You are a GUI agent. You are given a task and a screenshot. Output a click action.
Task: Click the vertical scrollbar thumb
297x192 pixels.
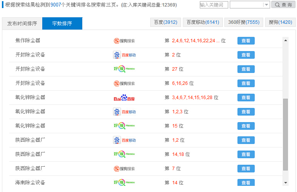285,134
